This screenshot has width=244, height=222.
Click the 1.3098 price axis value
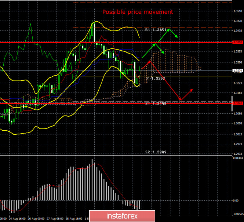[x=238, y=113]
